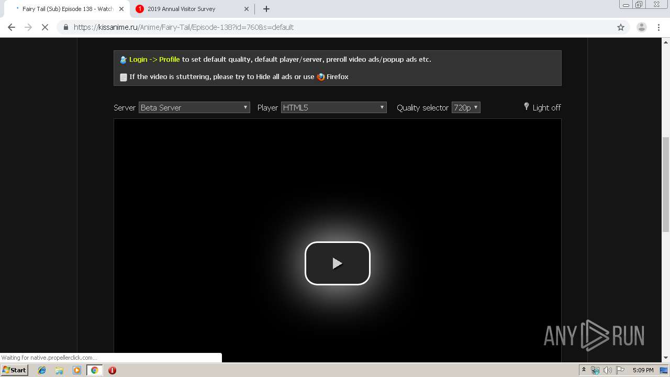Open the Chrome profile avatar icon
670x377 pixels.
pyautogui.click(x=642, y=27)
